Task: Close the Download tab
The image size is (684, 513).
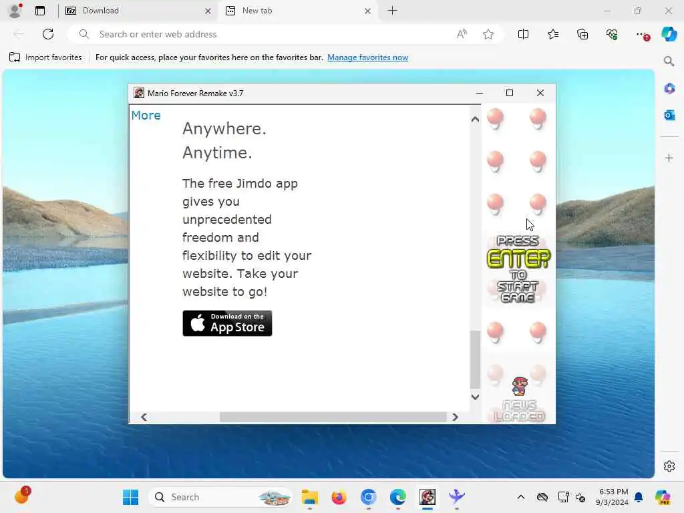Action: [x=208, y=11]
